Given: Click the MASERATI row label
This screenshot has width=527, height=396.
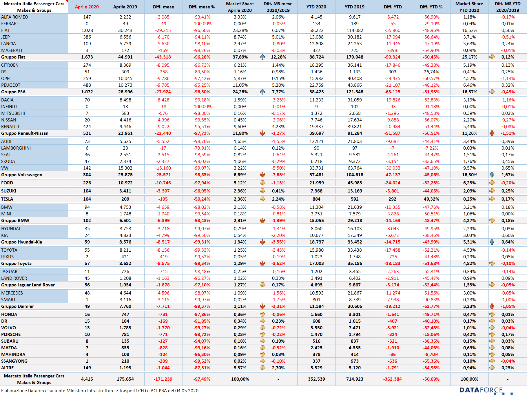Looking at the screenshot, I should [12, 50].
